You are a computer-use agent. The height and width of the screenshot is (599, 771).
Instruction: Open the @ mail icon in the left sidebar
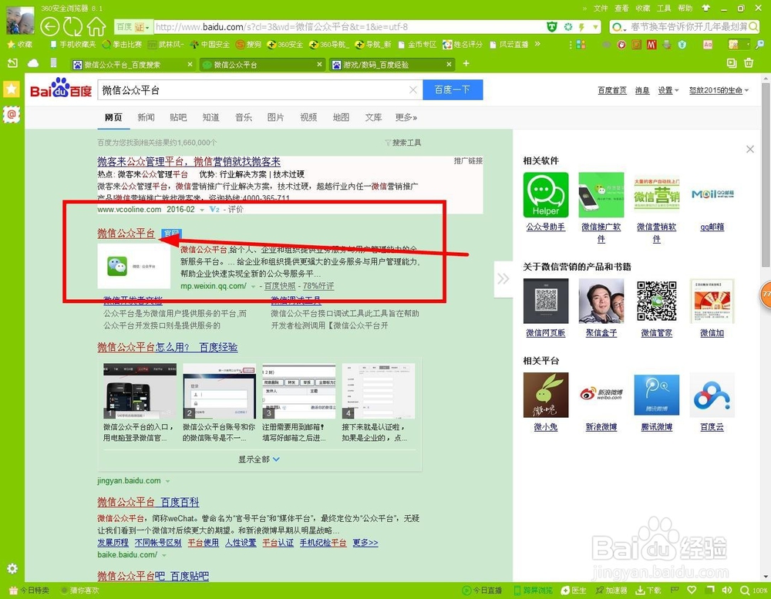coord(12,114)
